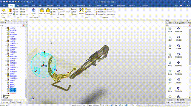Expand the 拉伸32 feature node
The height and width of the screenshot is (107, 191).
click(6, 81)
